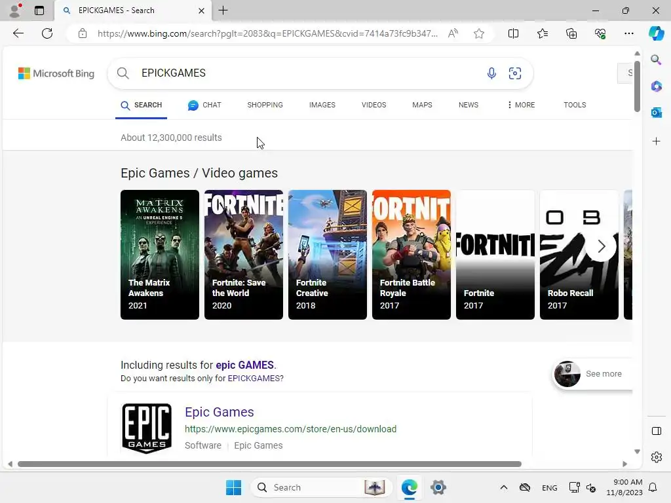Open the browser profile icon

pyautogui.click(x=15, y=10)
